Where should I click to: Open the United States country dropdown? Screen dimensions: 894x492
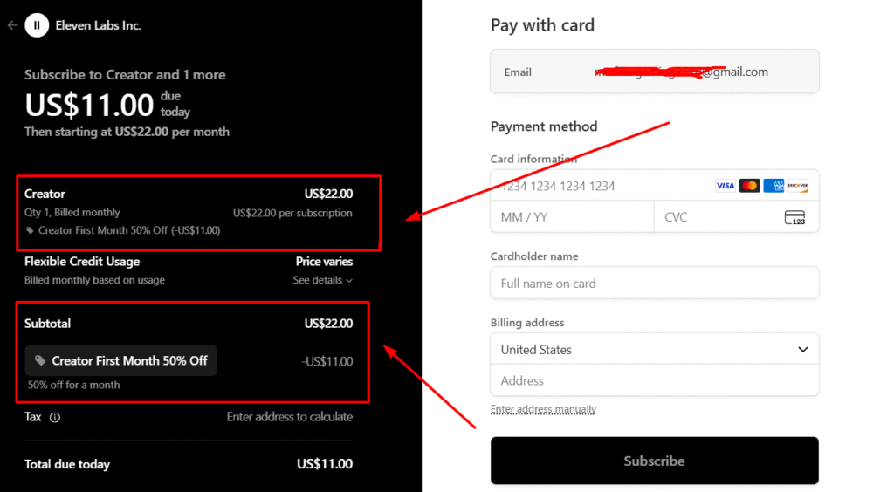tap(655, 349)
